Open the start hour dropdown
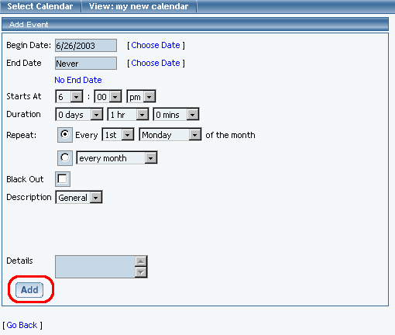This screenshot has width=395, height=335. click(x=69, y=97)
